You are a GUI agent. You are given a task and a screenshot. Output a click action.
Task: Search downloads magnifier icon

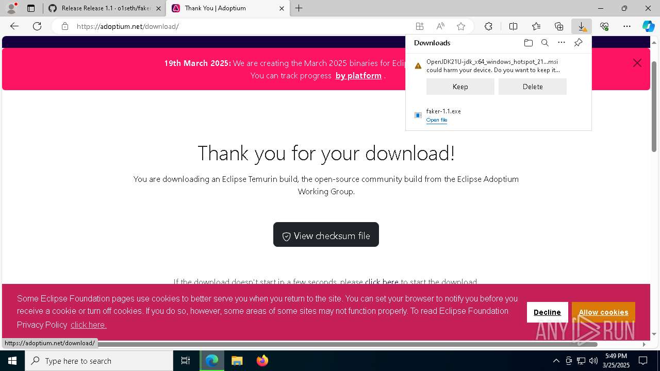pos(545,43)
